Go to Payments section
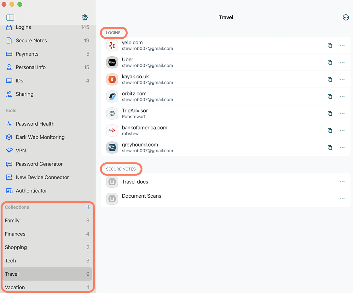The image size is (353, 293). click(x=48, y=54)
